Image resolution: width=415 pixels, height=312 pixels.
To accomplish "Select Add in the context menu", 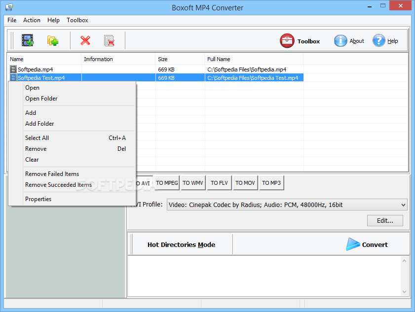I will pyautogui.click(x=72, y=113).
